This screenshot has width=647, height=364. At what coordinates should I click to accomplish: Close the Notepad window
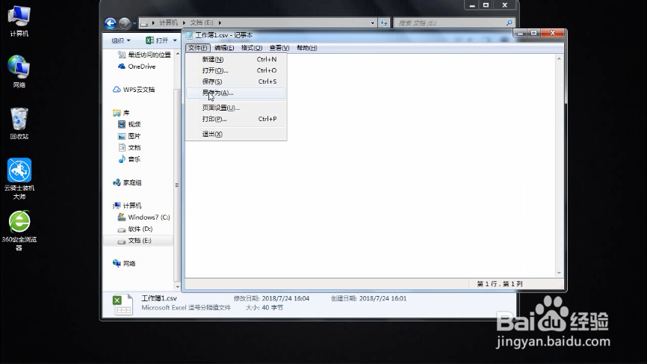[553, 33]
